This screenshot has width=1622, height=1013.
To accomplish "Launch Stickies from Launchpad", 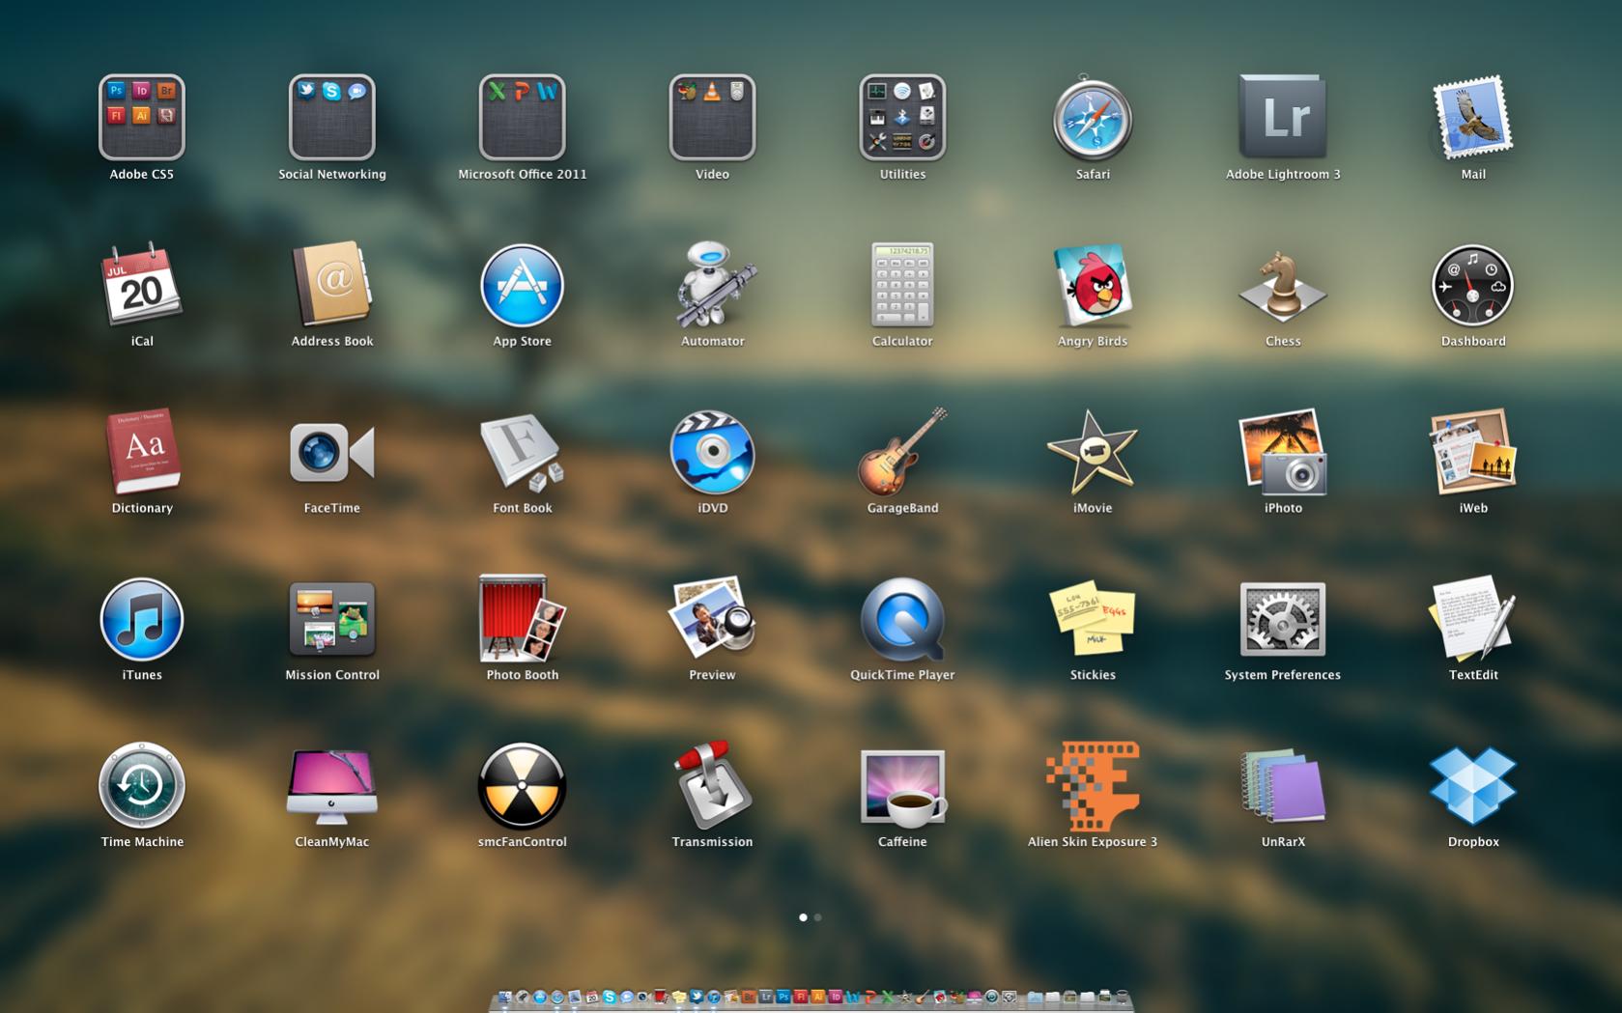I will [x=1093, y=618].
